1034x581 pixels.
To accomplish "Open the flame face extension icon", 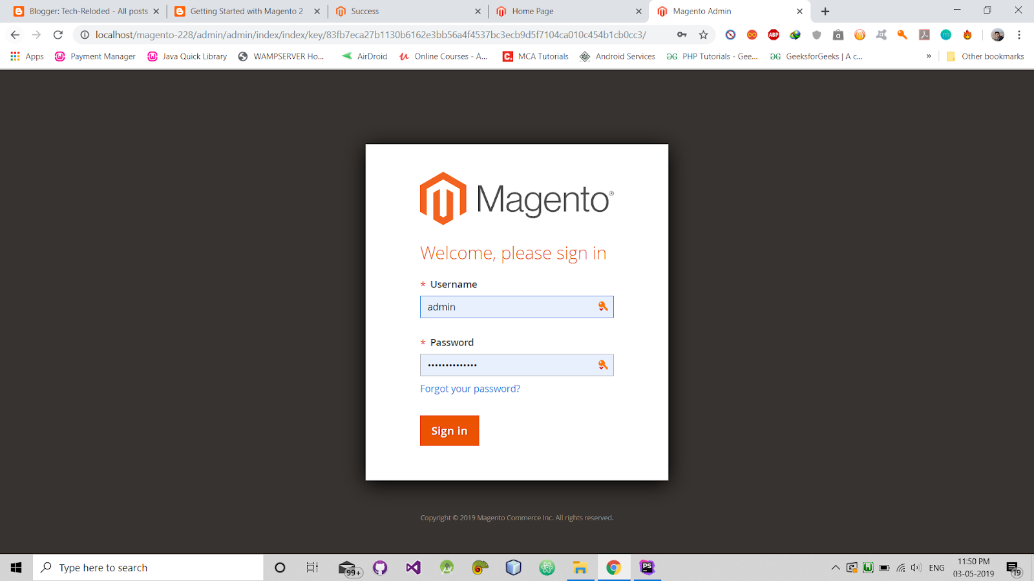I will (x=967, y=35).
